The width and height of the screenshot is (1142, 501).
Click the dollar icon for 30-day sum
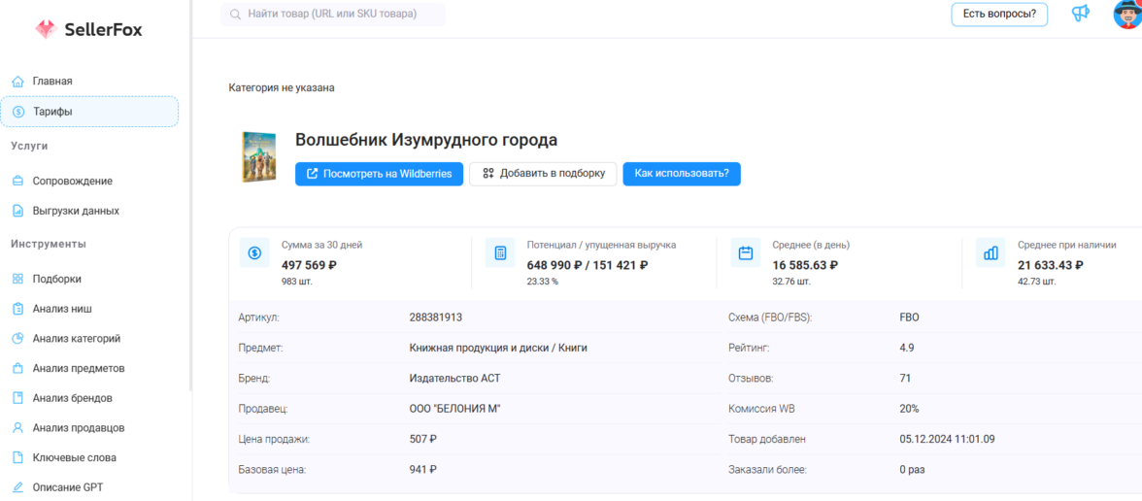pyautogui.click(x=254, y=253)
